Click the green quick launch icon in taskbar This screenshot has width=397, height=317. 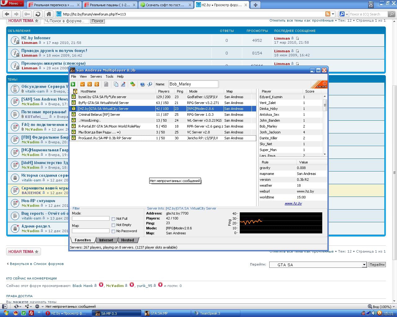(24, 313)
